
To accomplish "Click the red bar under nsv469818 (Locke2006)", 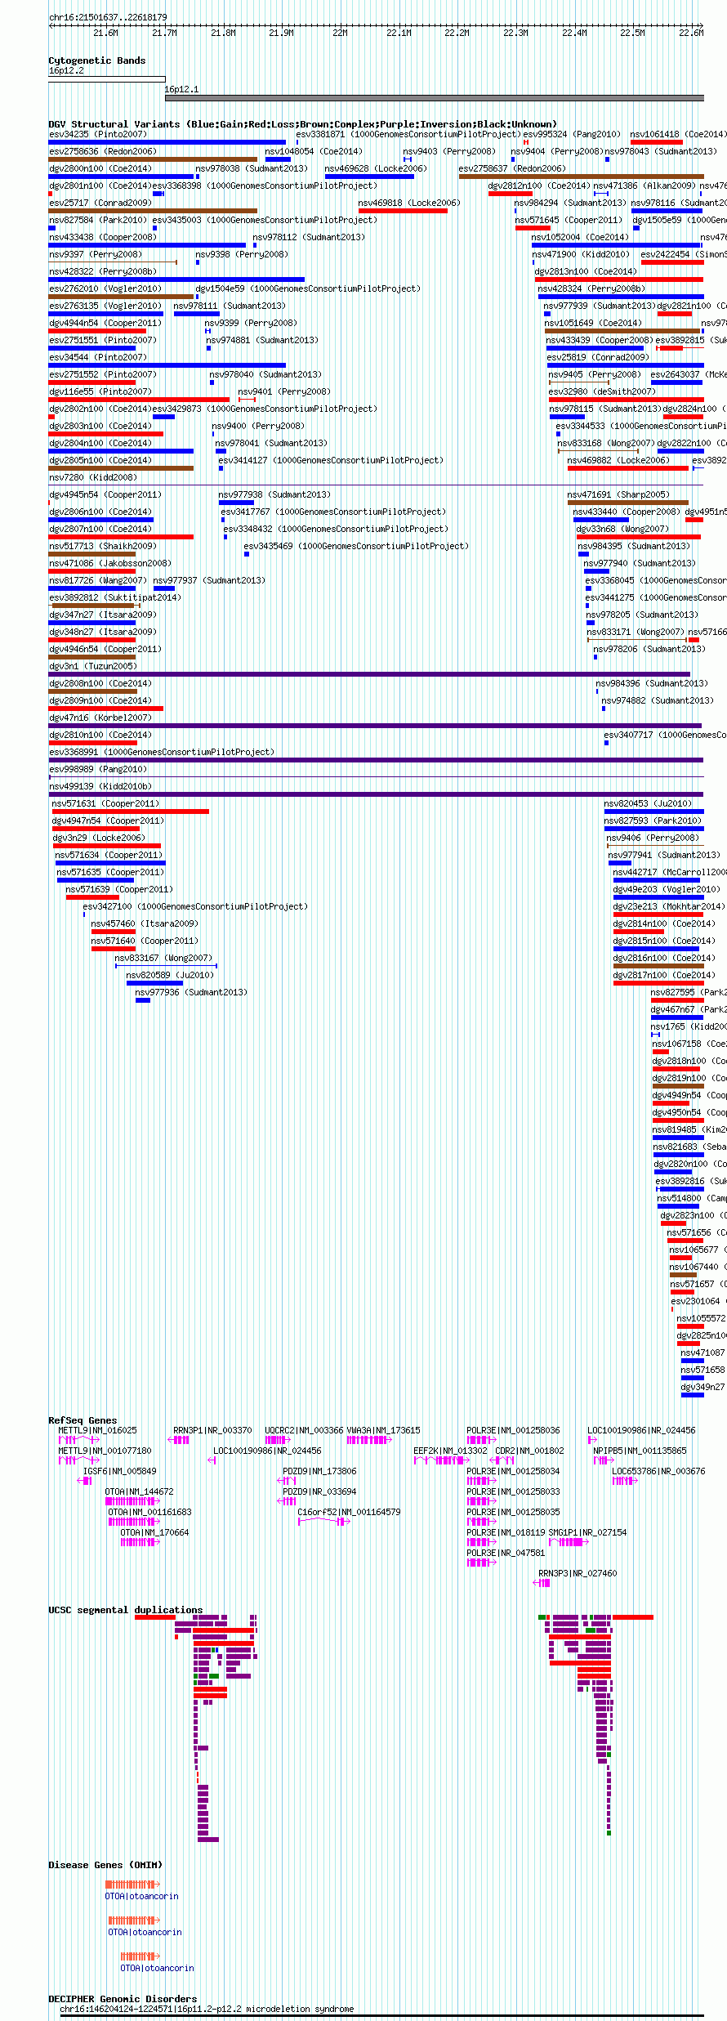I will pos(403,211).
